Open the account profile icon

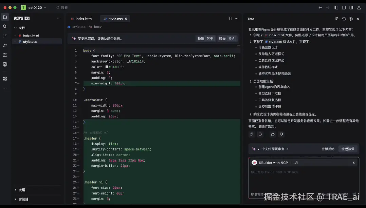click(x=359, y=8)
